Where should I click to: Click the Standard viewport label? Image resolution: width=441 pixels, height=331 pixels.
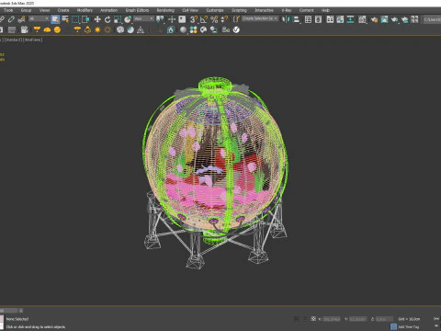(x=13, y=40)
